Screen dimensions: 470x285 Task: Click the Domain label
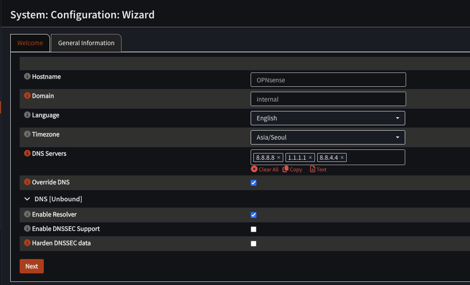[x=43, y=96]
